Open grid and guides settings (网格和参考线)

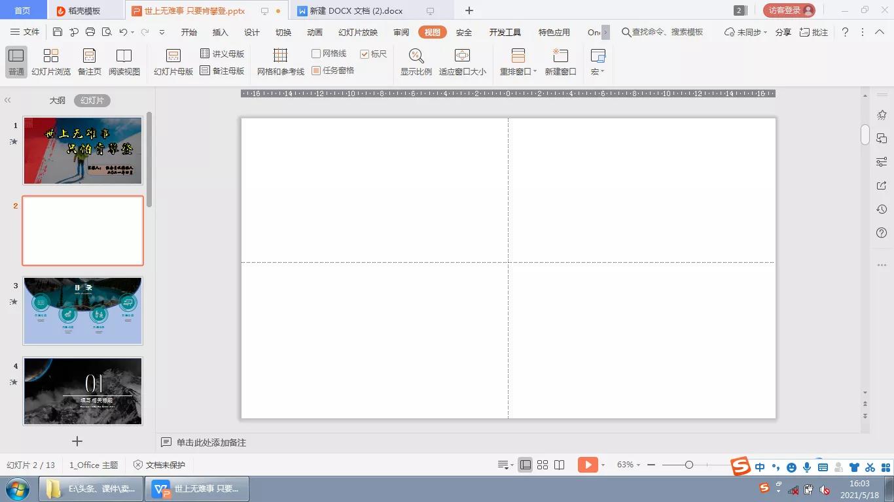click(281, 62)
